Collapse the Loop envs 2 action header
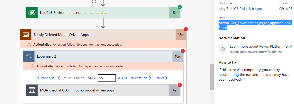Viewport: 294px width, 104px height. tap(103, 56)
